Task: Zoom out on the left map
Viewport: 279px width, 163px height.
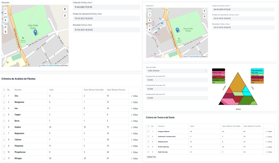Action: tap(5, 14)
